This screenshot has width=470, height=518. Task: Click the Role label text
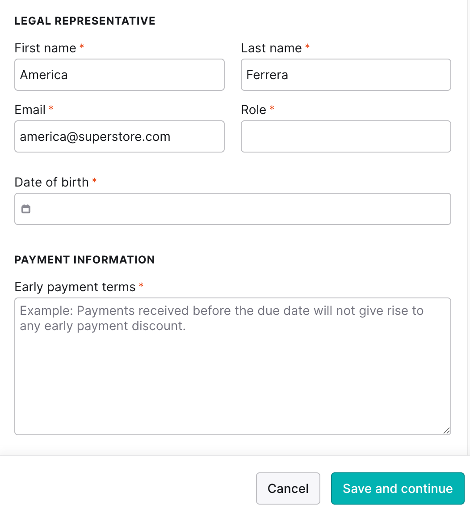pos(253,110)
